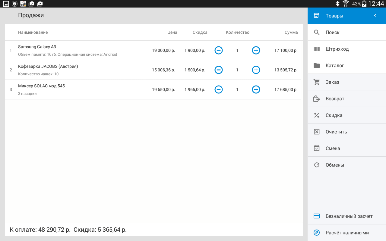This screenshot has width=386, height=241.
Task: Tap the Exchanges refresh icon
Action: point(317,165)
